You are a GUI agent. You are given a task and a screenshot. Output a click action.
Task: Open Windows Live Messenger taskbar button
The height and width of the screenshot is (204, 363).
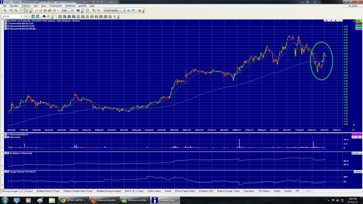pyautogui.click(x=134, y=200)
